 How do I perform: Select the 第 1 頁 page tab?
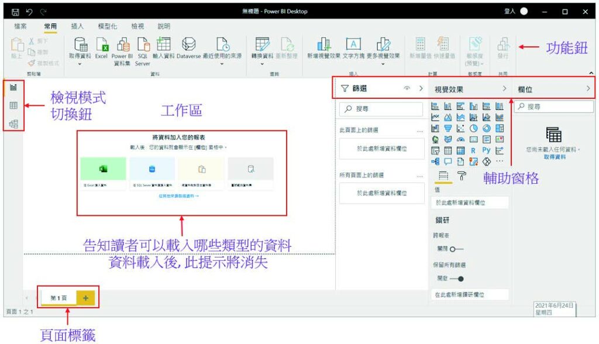coord(59,298)
